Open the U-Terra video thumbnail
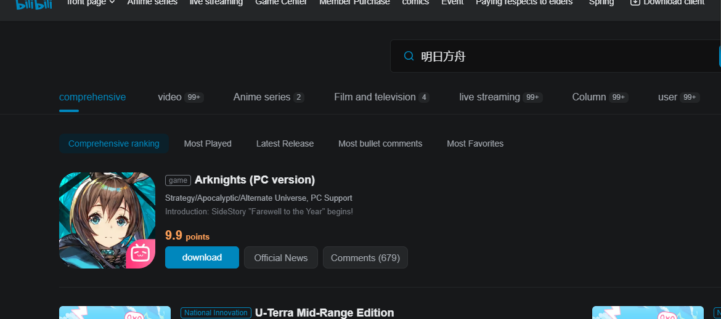The height and width of the screenshot is (319, 721). point(115,313)
